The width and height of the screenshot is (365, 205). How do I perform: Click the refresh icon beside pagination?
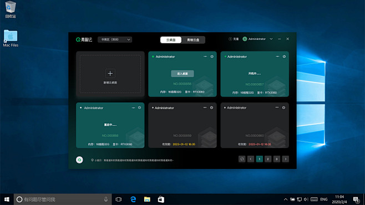(x=242, y=159)
